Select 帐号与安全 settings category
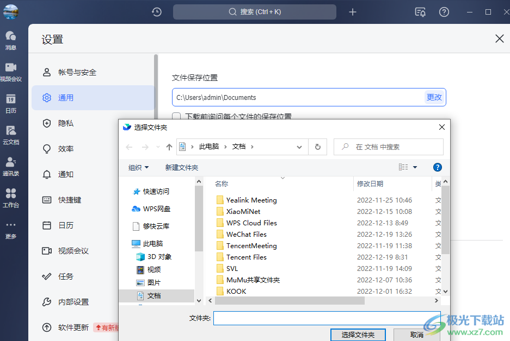510x341 pixels. (x=93, y=72)
